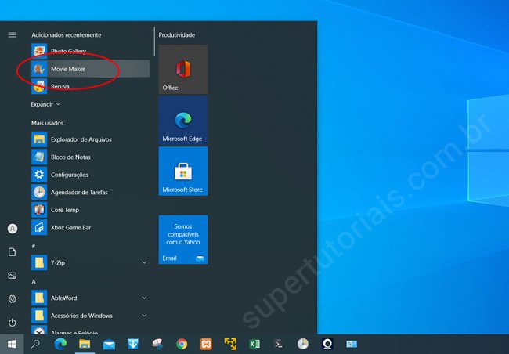Screen dimensions: 509x354
Task: Click the Email live tile
Action: pyautogui.click(x=182, y=240)
